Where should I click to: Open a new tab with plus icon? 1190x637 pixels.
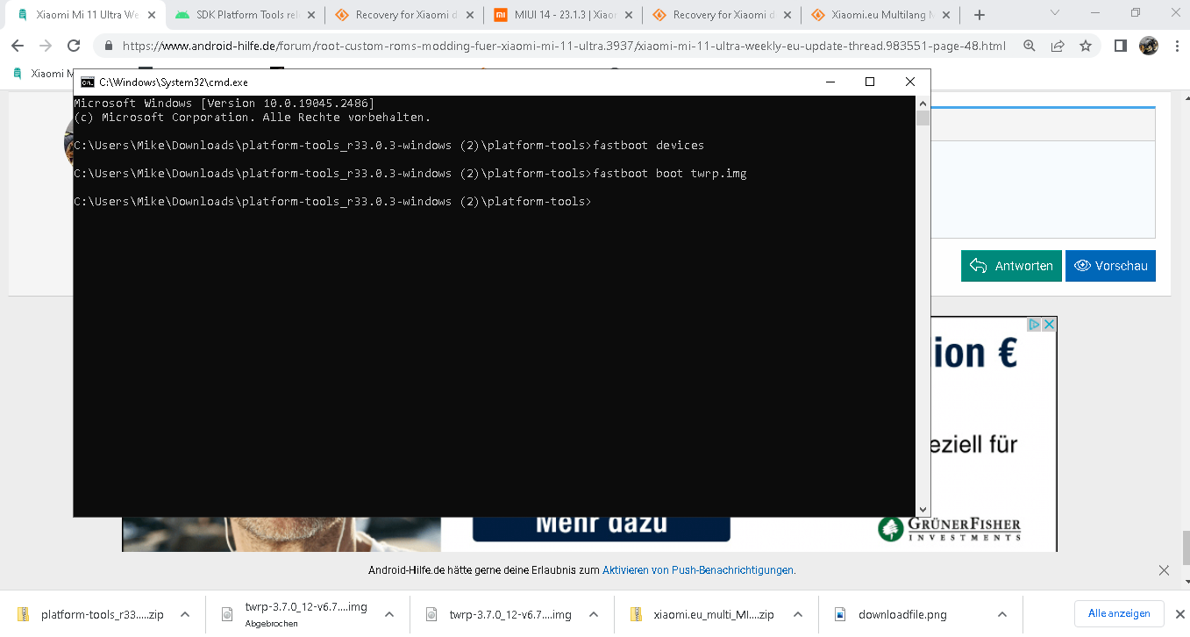980,15
